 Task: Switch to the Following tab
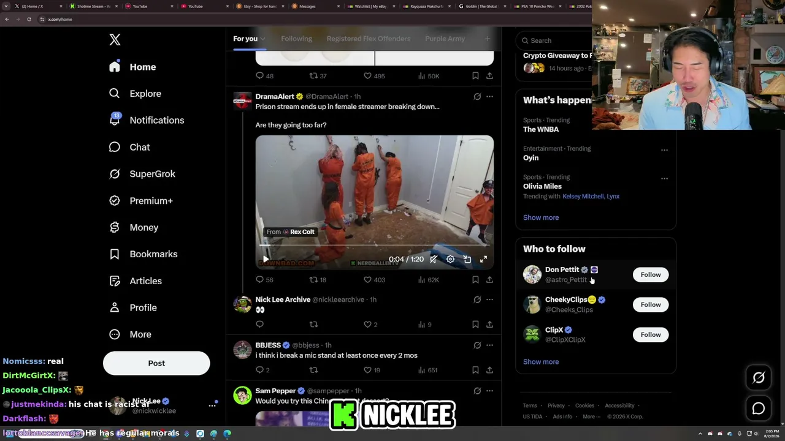[x=296, y=39]
